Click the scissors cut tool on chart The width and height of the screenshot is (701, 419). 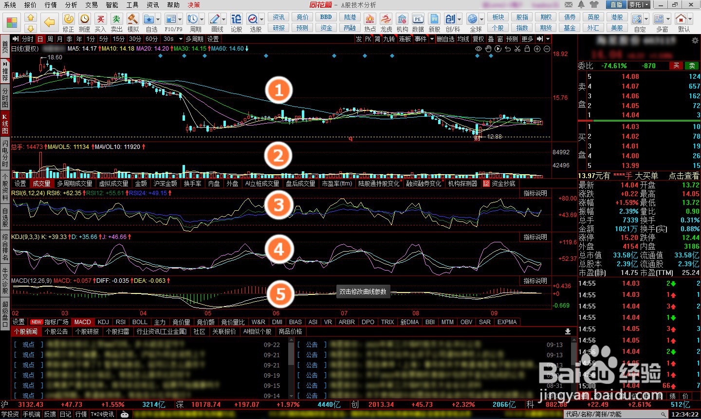point(517,49)
